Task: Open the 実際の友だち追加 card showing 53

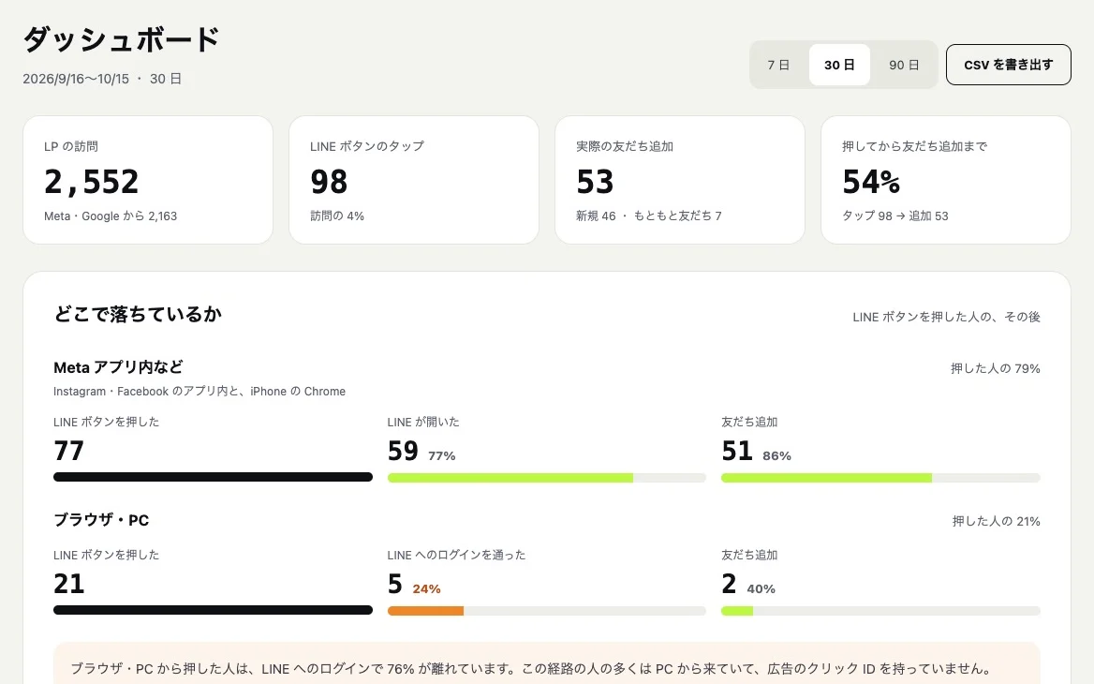Action: tap(680, 180)
